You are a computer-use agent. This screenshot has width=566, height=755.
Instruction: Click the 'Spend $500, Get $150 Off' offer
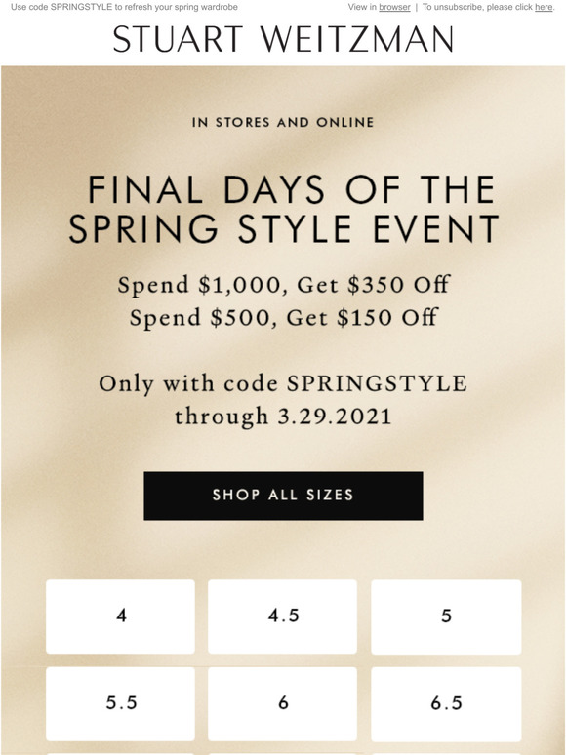tap(283, 318)
